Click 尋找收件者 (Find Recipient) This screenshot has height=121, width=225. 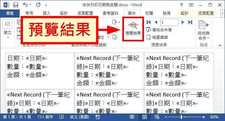click(159, 30)
